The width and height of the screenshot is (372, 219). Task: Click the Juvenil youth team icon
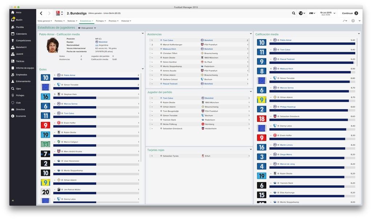(13, 54)
